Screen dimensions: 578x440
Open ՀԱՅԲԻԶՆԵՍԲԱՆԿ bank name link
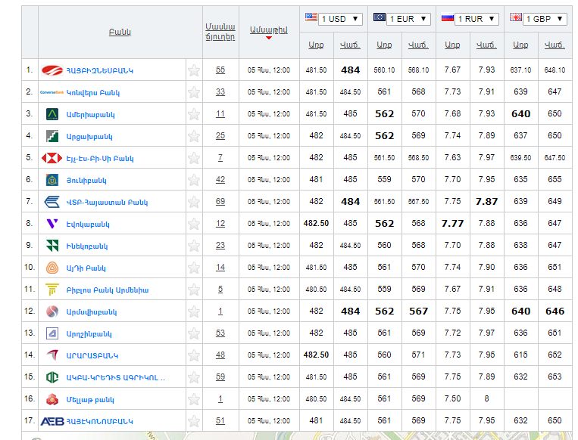[x=99, y=70]
